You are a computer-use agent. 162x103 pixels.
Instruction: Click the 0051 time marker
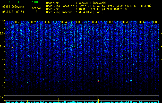[x=18, y=22]
